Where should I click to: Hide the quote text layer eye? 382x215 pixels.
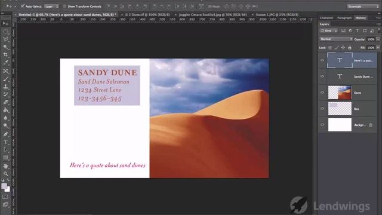point(322,60)
